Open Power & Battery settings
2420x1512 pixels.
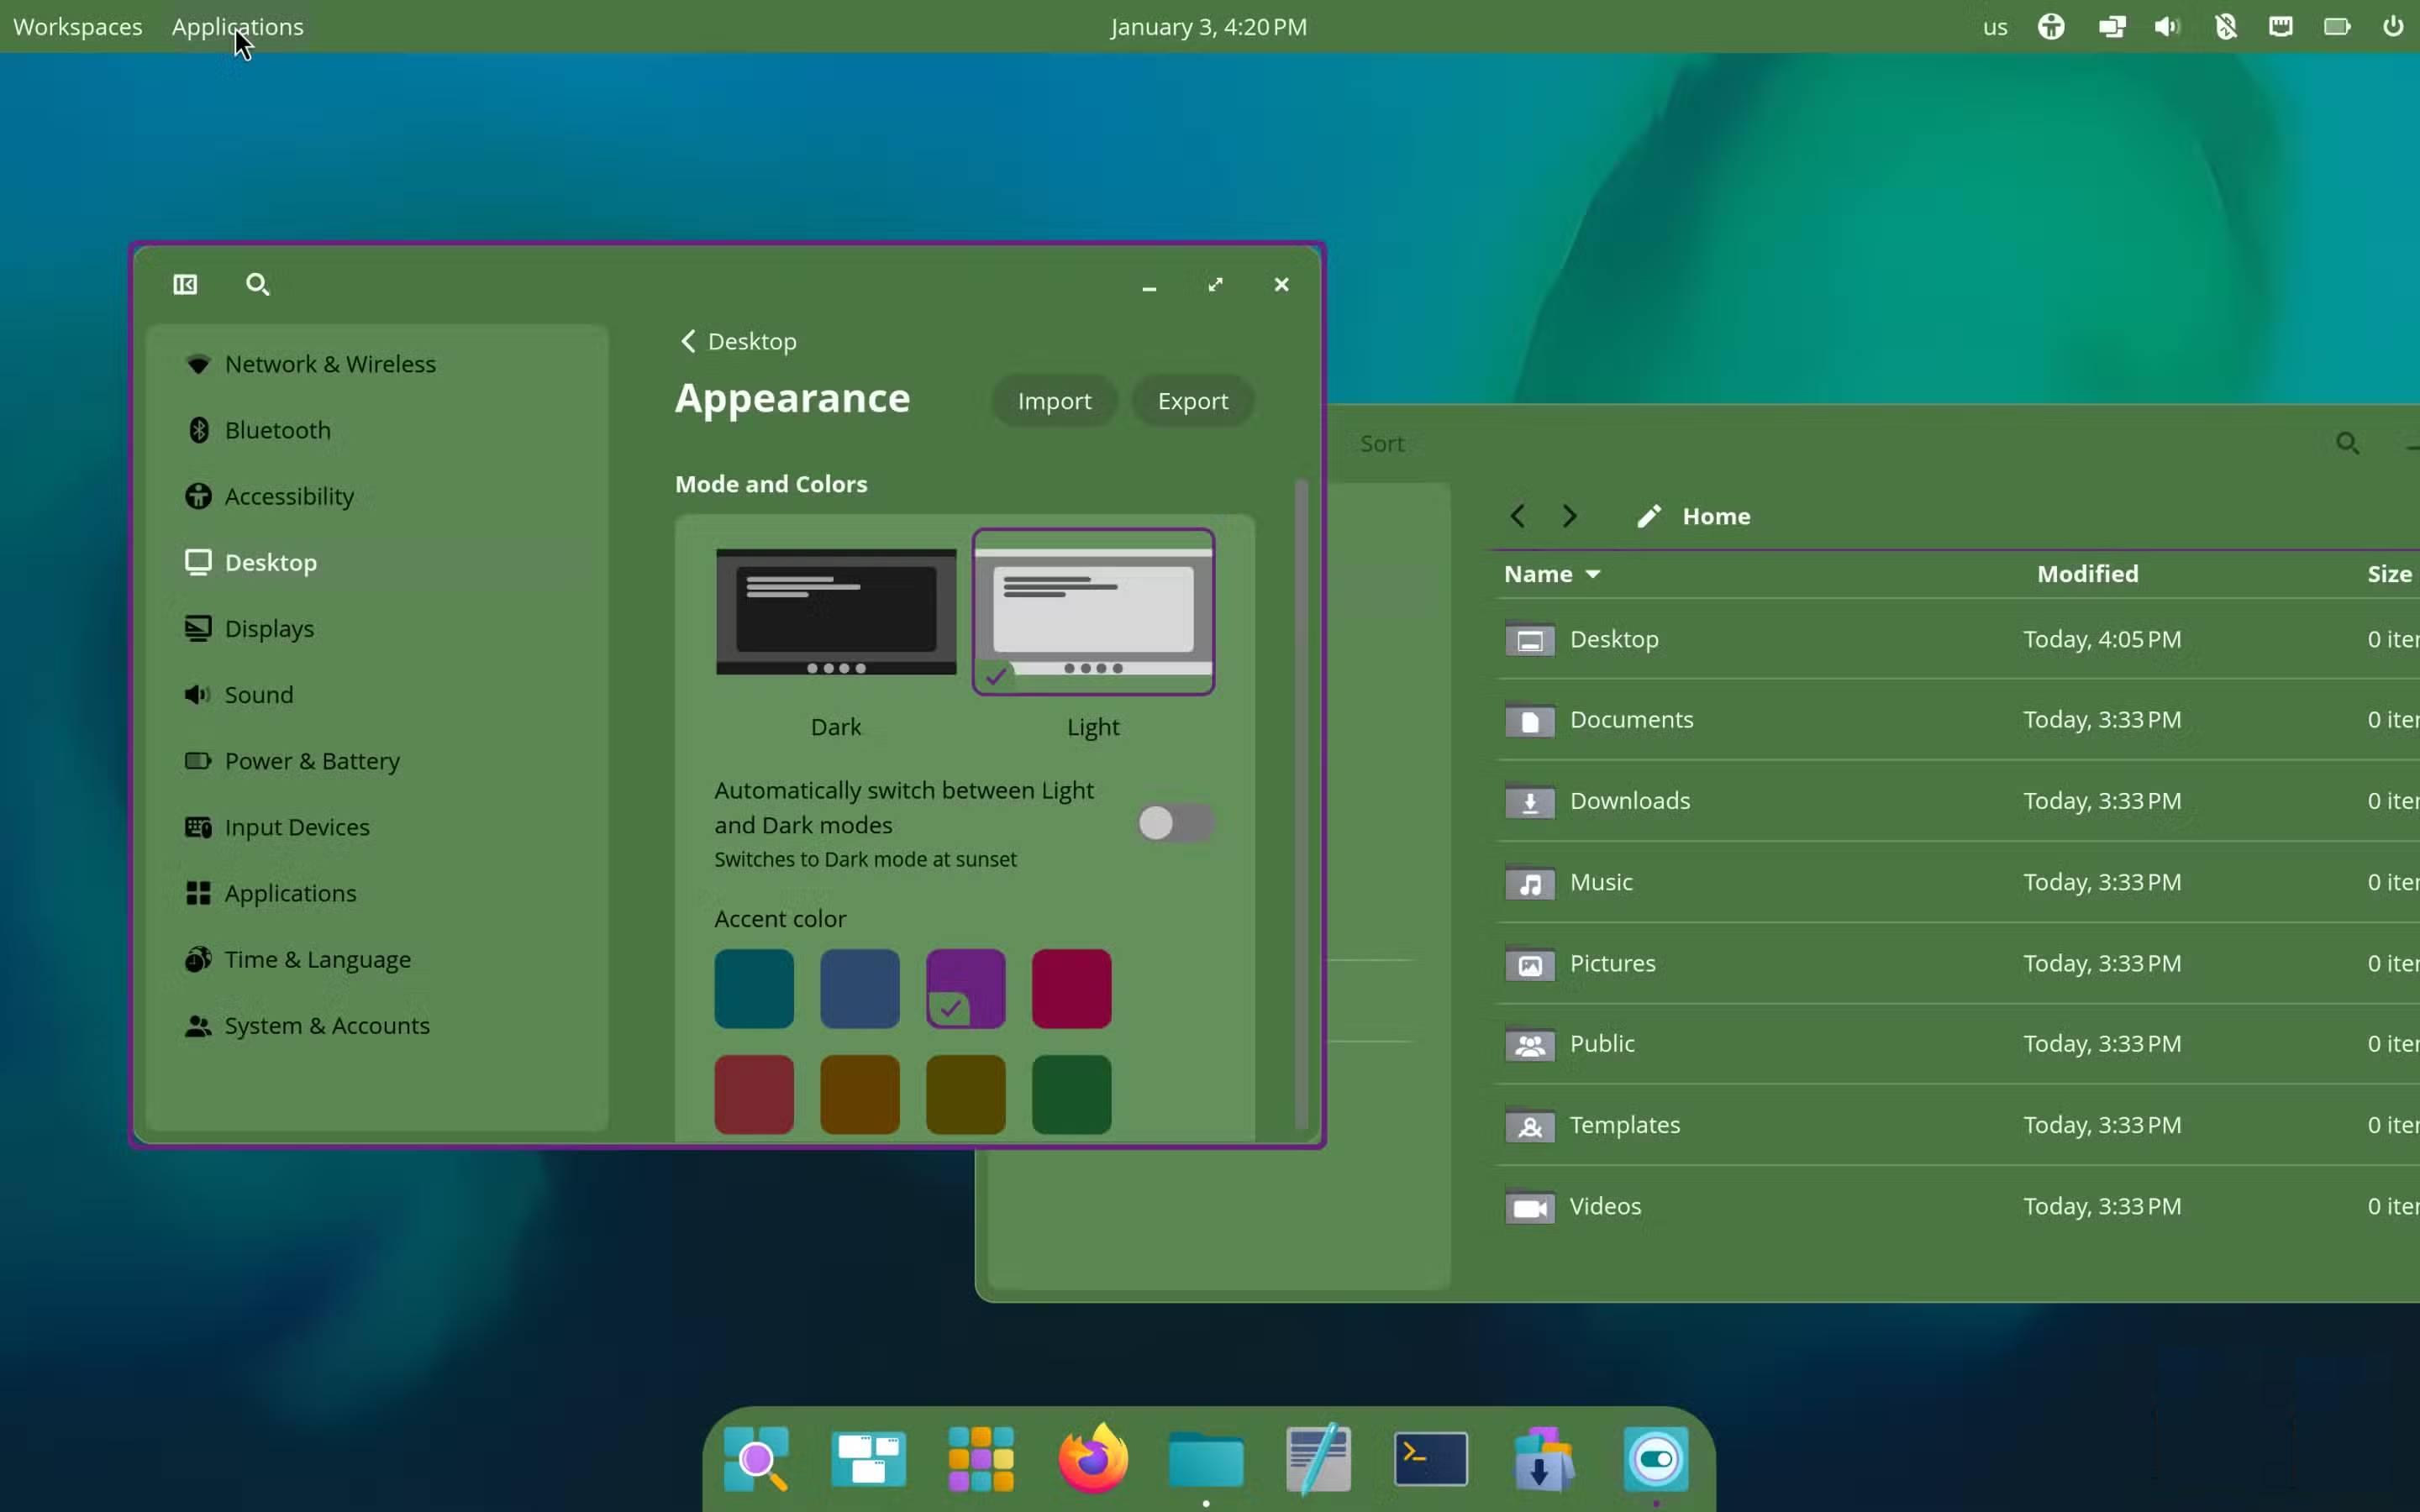[x=311, y=760]
